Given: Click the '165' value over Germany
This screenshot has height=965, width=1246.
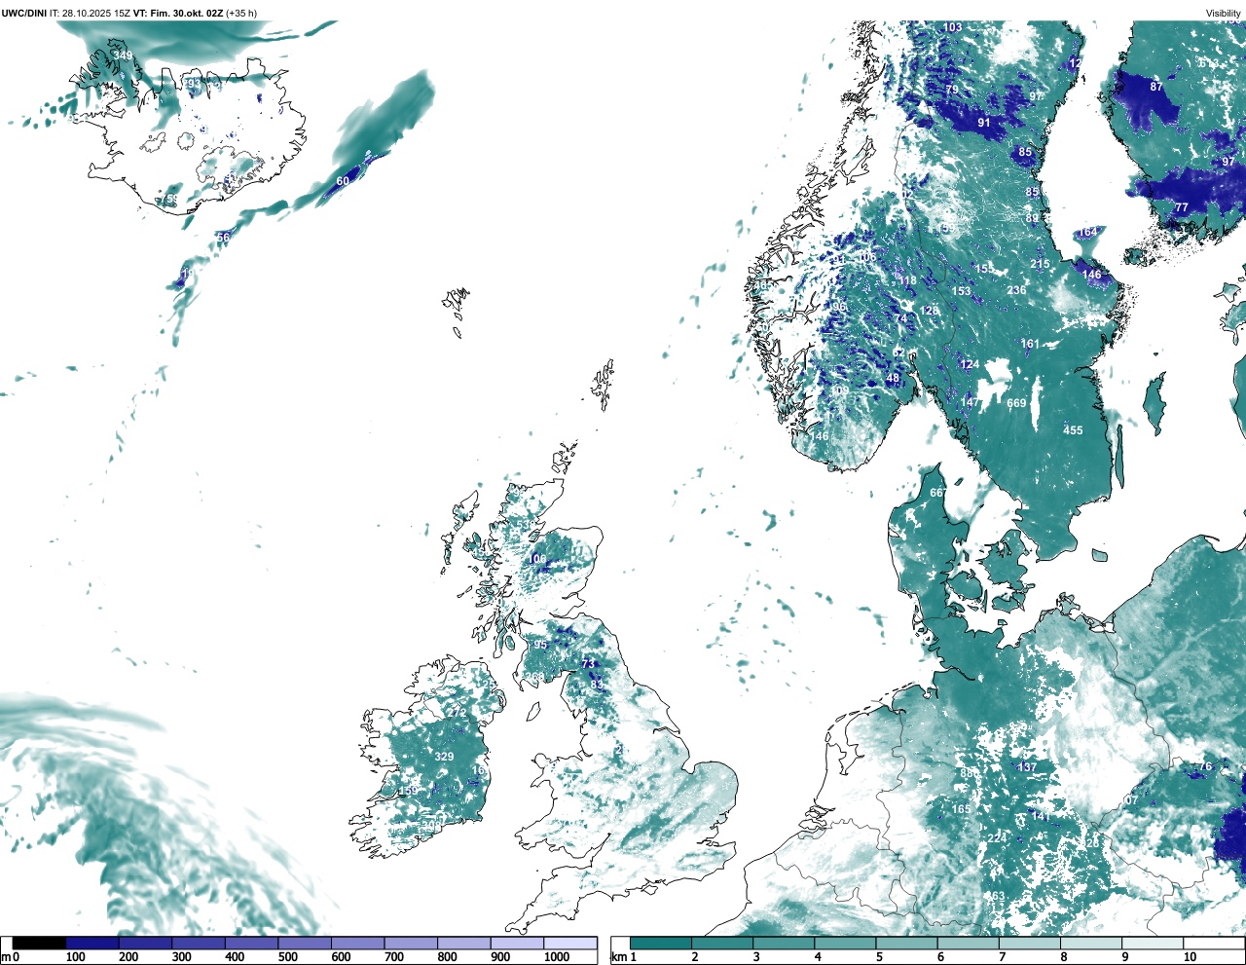Looking at the screenshot, I should (961, 809).
